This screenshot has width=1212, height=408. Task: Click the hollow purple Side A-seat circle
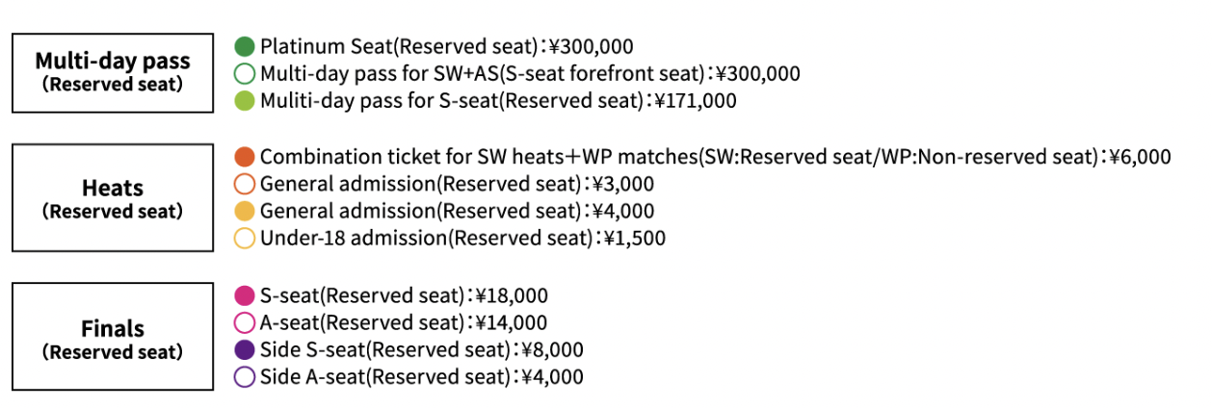coord(245,376)
